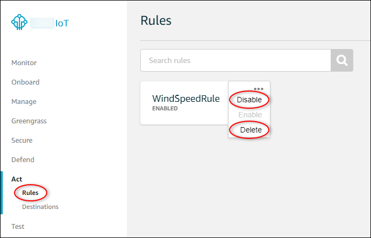Select Disable from the rule menu
The width and height of the screenshot is (371, 238).
coord(249,100)
